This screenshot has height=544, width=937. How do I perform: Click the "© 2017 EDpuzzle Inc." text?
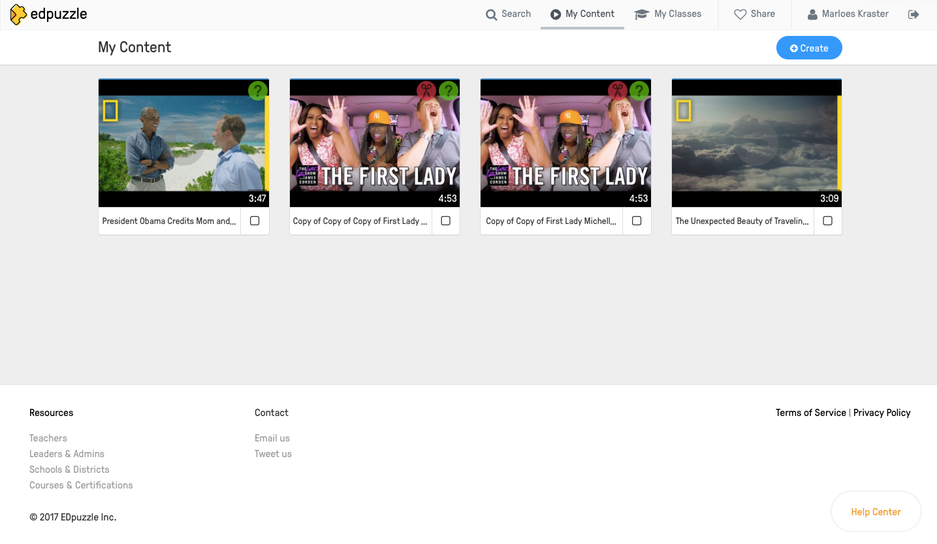click(x=73, y=517)
